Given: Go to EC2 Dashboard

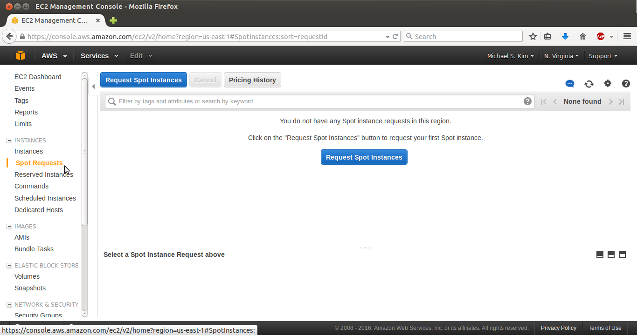Looking at the screenshot, I should (x=38, y=77).
